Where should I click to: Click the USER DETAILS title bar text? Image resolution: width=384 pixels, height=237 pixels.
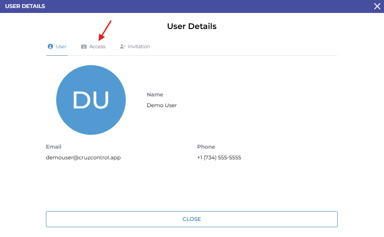[x=25, y=6]
